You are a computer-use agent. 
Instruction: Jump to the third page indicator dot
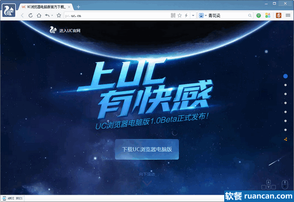tap(286, 94)
